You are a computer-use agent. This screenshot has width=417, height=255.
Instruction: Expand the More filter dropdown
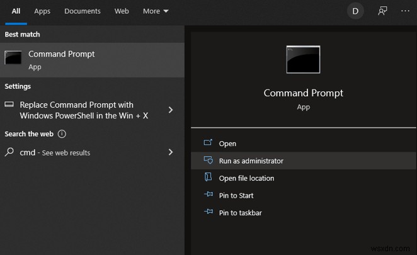click(x=156, y=11)
